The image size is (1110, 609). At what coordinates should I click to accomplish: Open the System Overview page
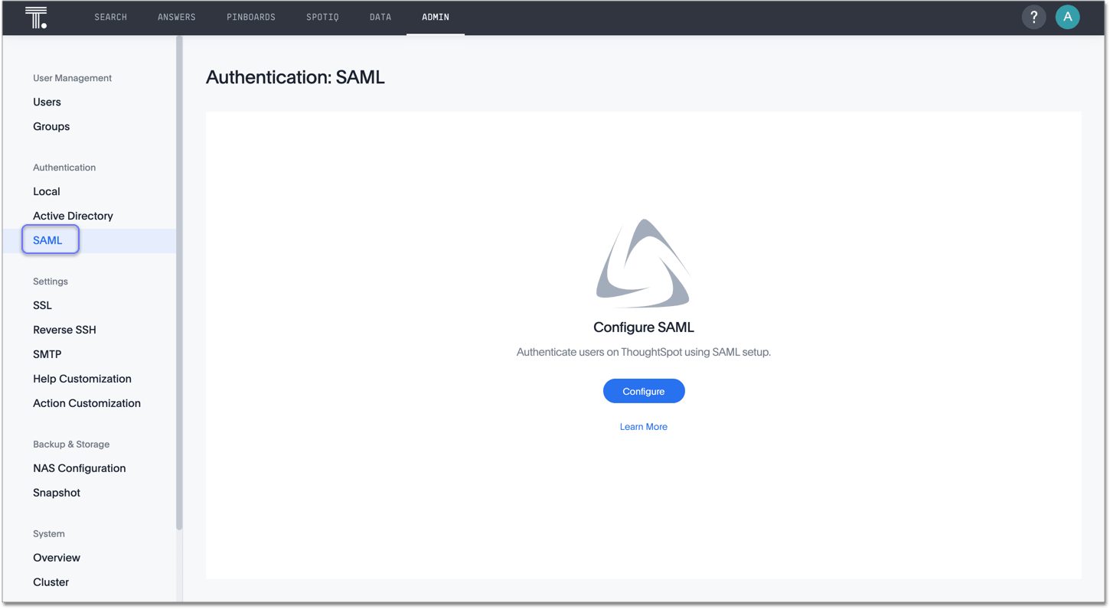coord(57,558)
